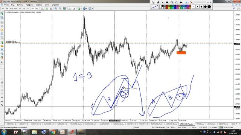This screenshot has width=241, height=135.
Task: Enable chart auto scroll
Action: (x=69, y=9)
